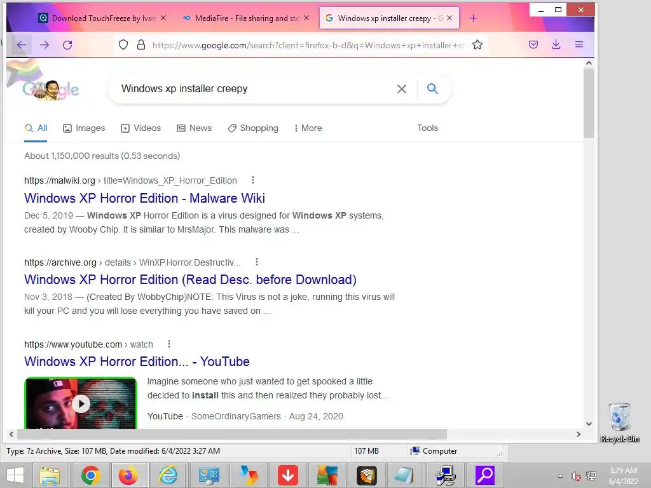Open the Control Panel taskbar icon
Viewport: 651px width, 488px height.
tap(209, 475)
